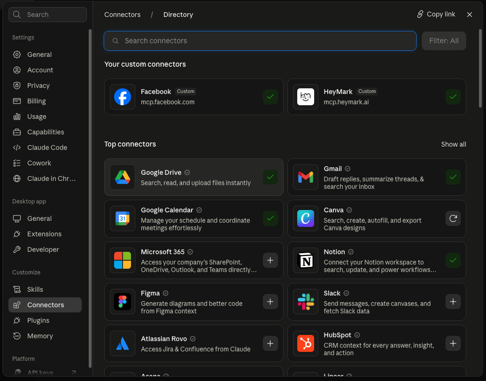Image resolution: width=486 pixels, height=381 pixels.
Task: Click the Microsoft 365 logo icon
Action: (x=123, y=260)
